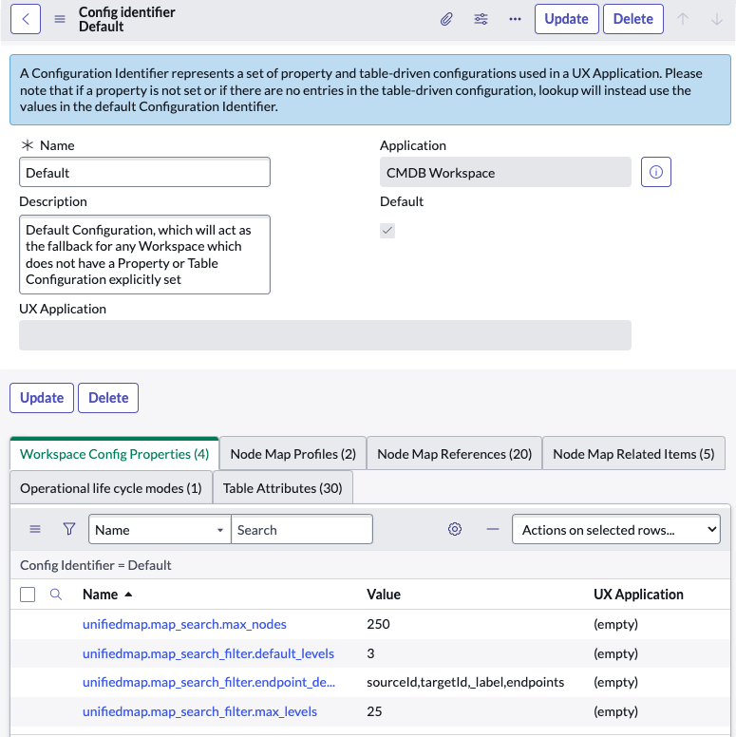Click the paperclip manage attachments icon
This screenshot has width=736, height=737.
pos(446,19)
